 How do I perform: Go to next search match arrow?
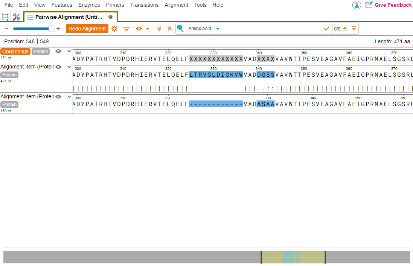pos(354,29)
